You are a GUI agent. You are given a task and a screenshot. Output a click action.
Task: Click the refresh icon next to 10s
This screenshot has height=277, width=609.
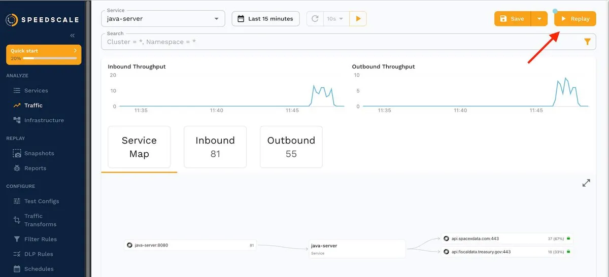tap(315, 19)
